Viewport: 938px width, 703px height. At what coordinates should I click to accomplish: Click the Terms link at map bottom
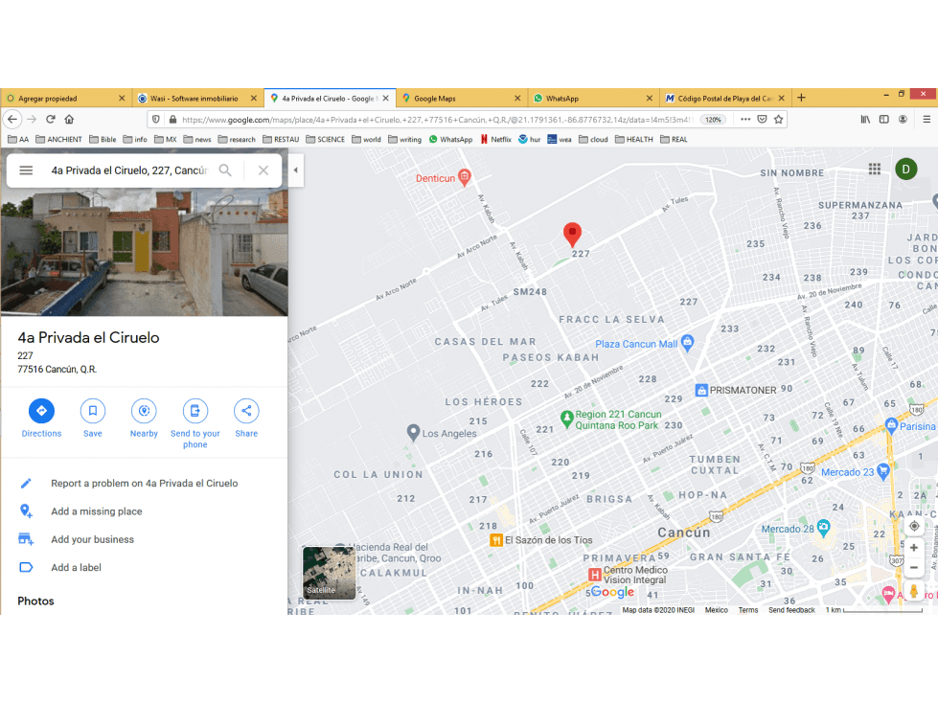click(x=747, y=610)
